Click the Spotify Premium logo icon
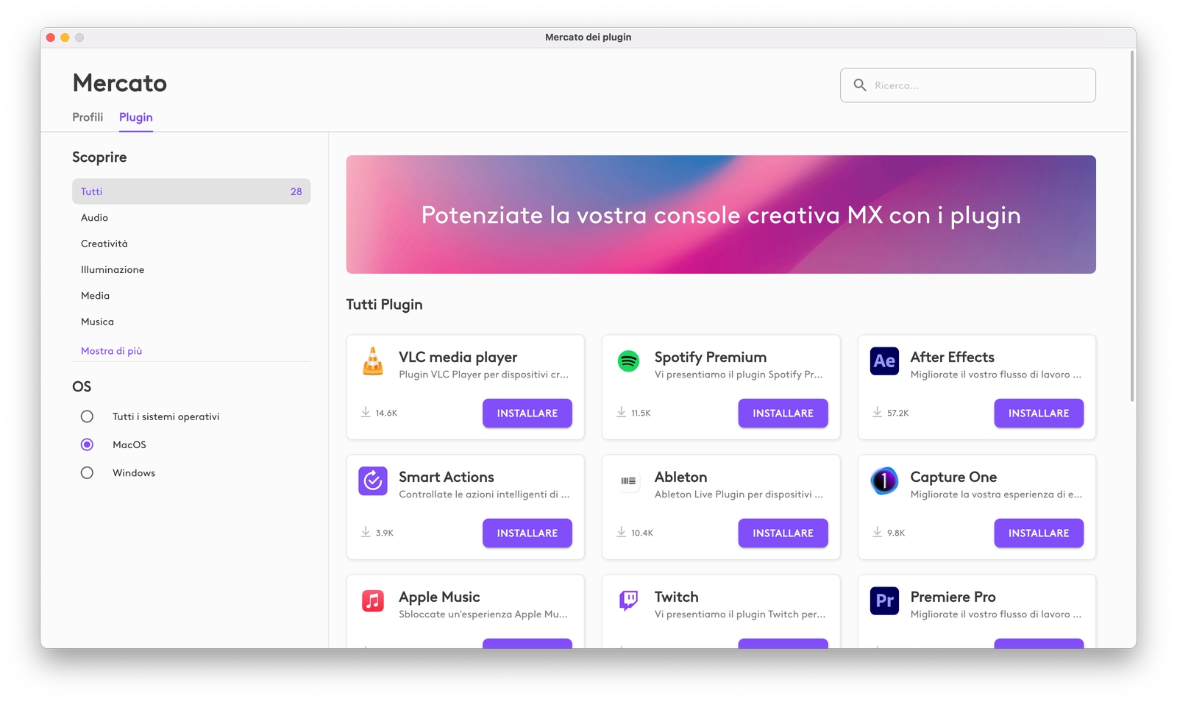This screenshot has width=1177, height=702. [628, 361]
